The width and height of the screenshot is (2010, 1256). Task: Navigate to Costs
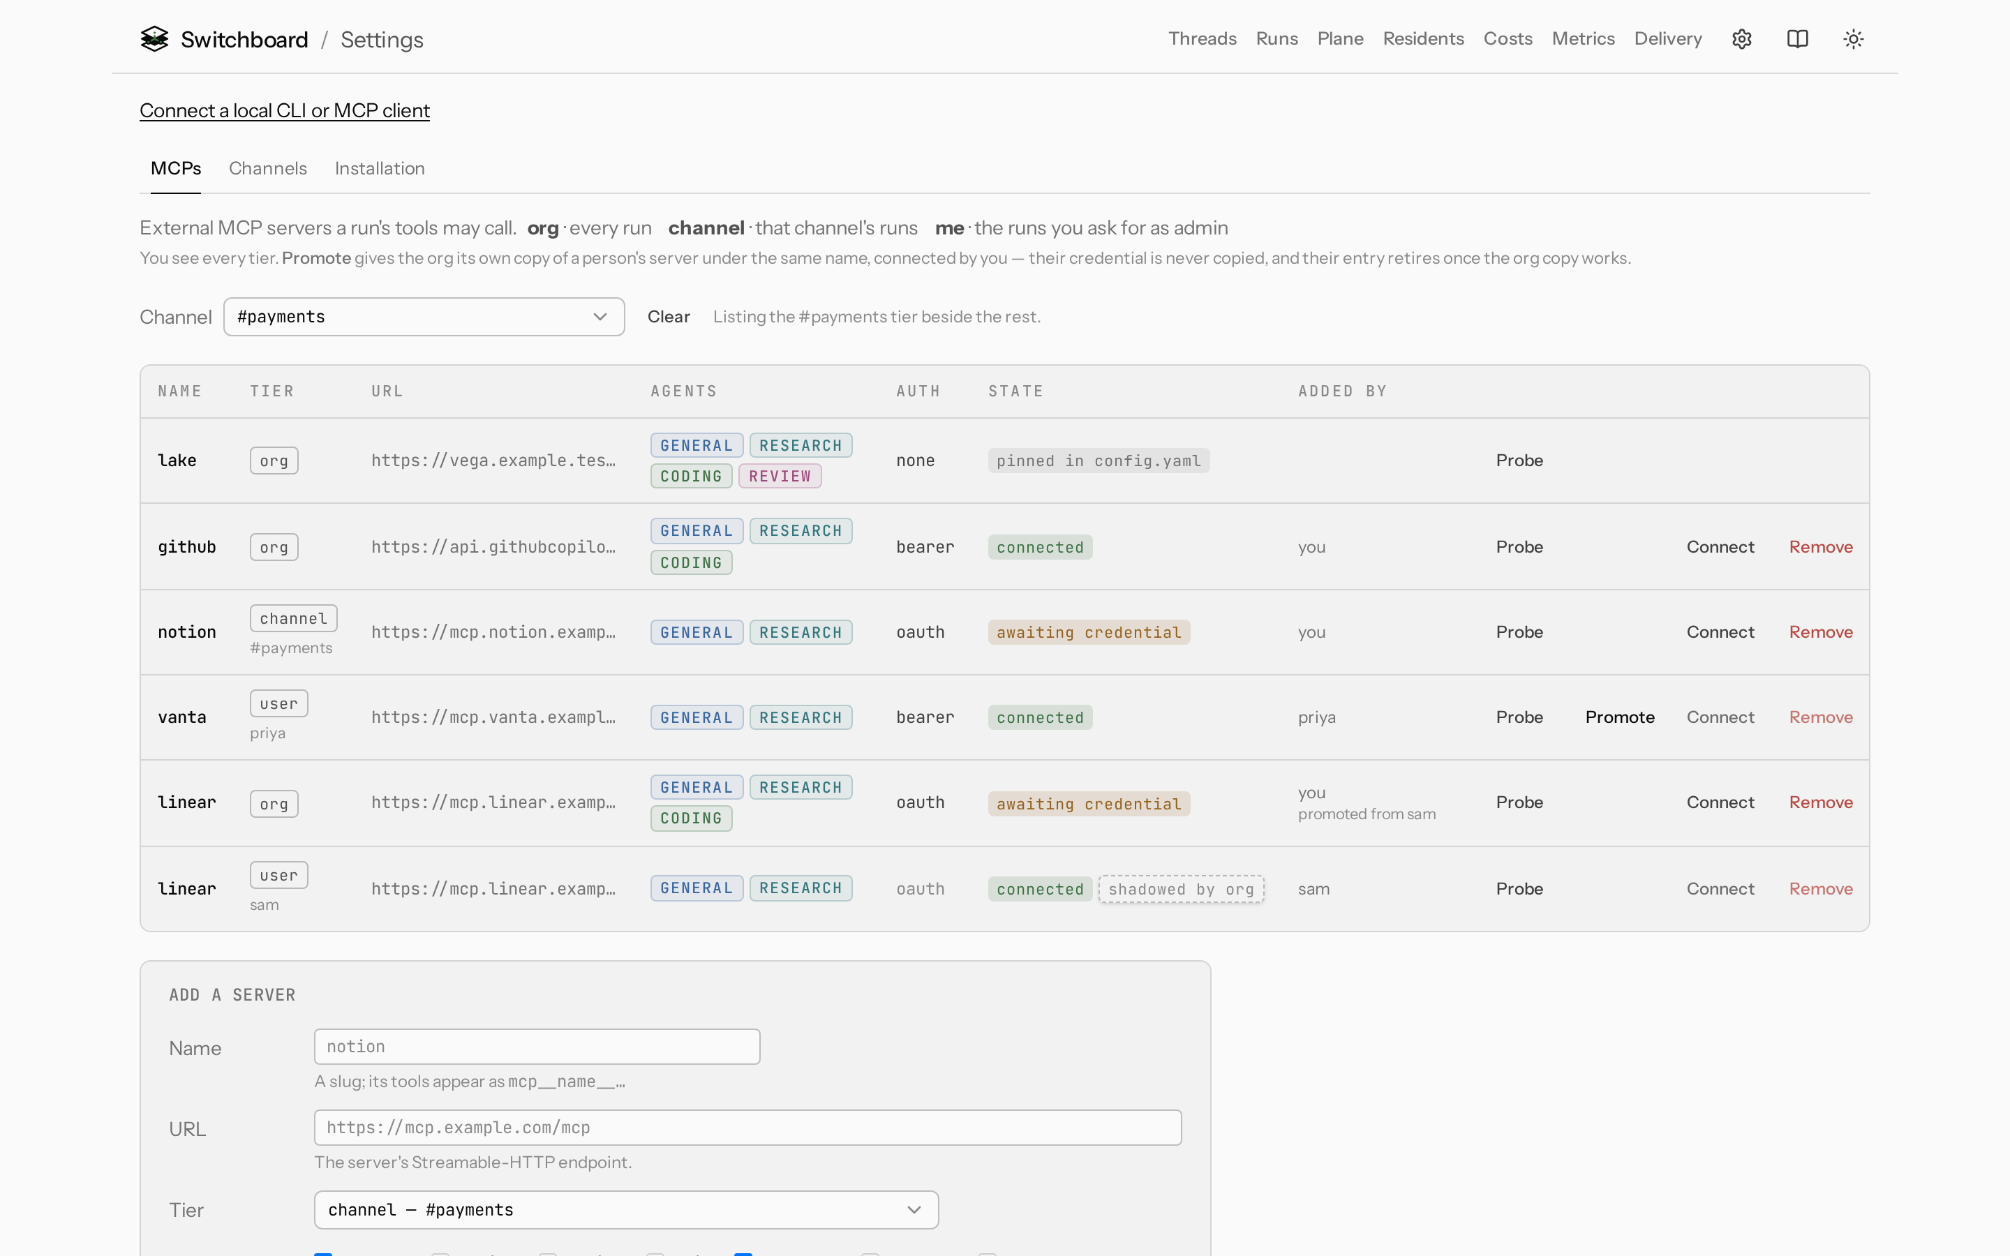1507,39
